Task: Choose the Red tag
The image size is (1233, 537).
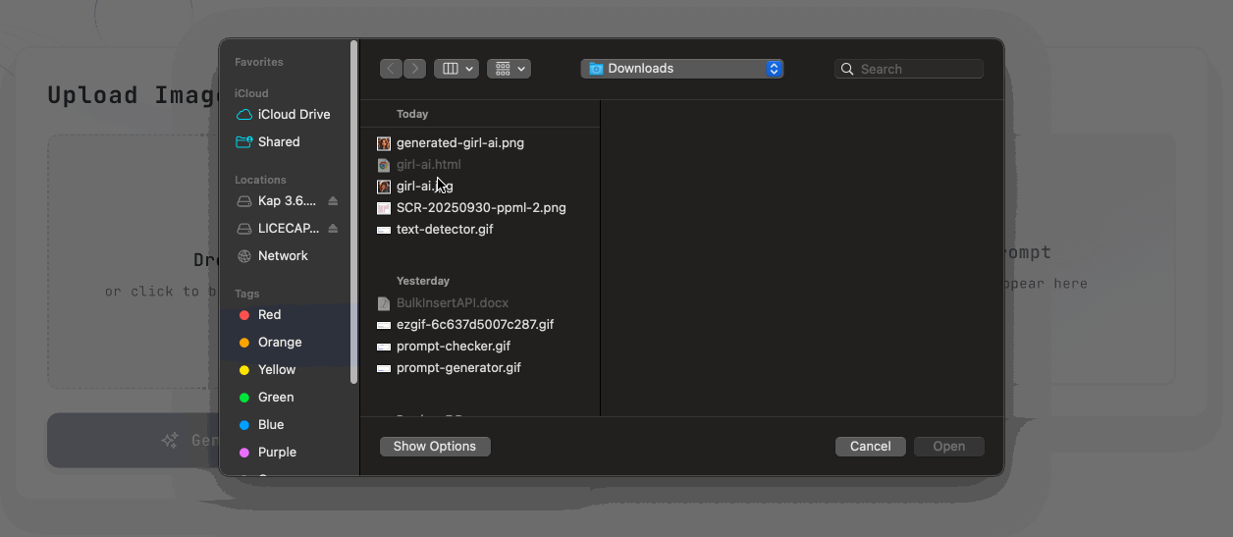Action: [269, 315]
